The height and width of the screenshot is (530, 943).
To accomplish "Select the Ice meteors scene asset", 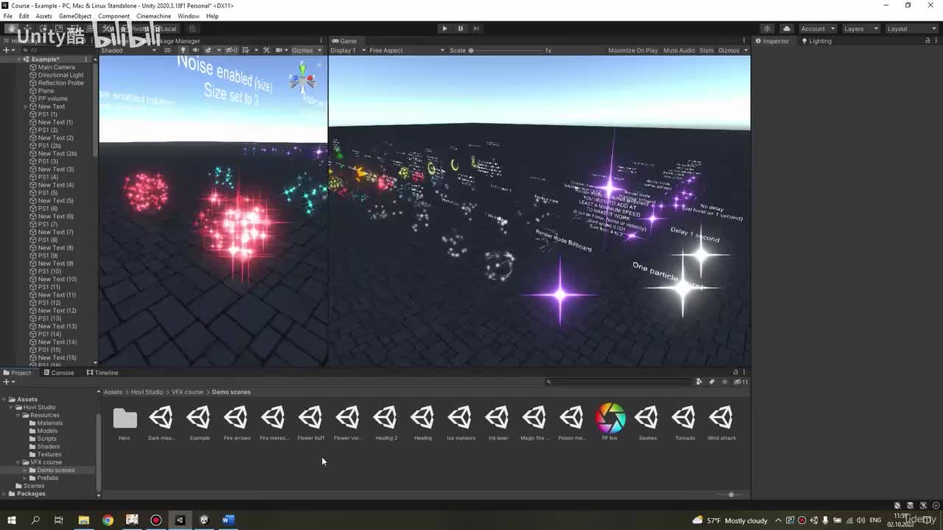I will click(x=460, y=423).
